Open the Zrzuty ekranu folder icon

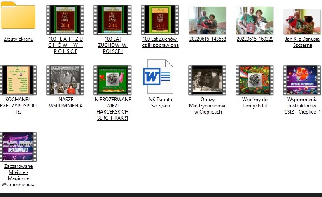coord(18,16)
